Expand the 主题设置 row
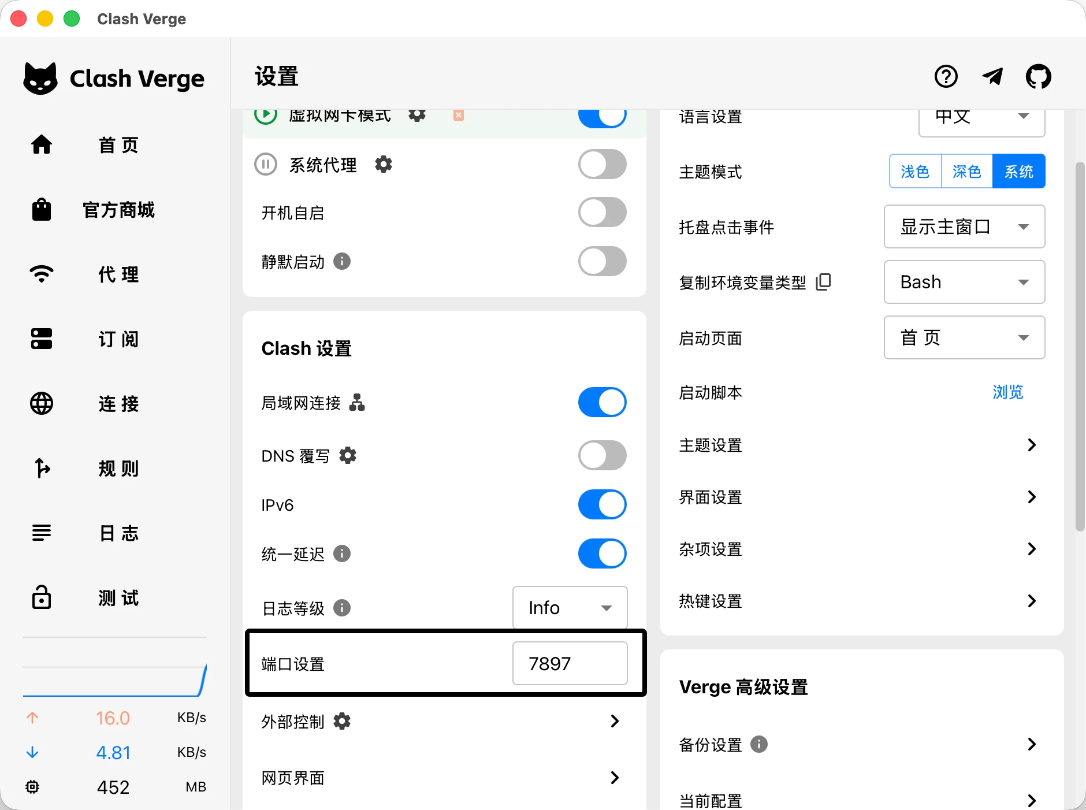 click(x=862, y=445)
